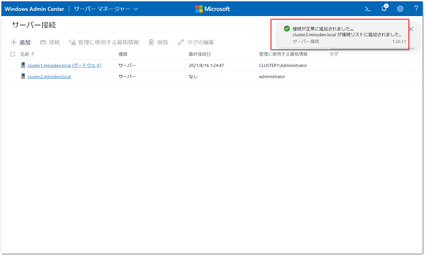
Task: Click CLUSTER1\Administrator credentials cell
Action: point(283,65)
